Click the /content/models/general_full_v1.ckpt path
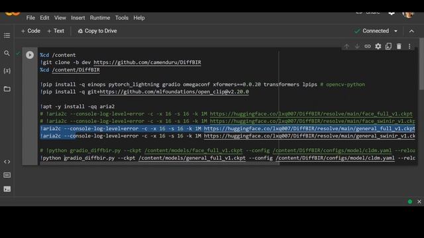The image size is (424, 238). coord(192,158)
